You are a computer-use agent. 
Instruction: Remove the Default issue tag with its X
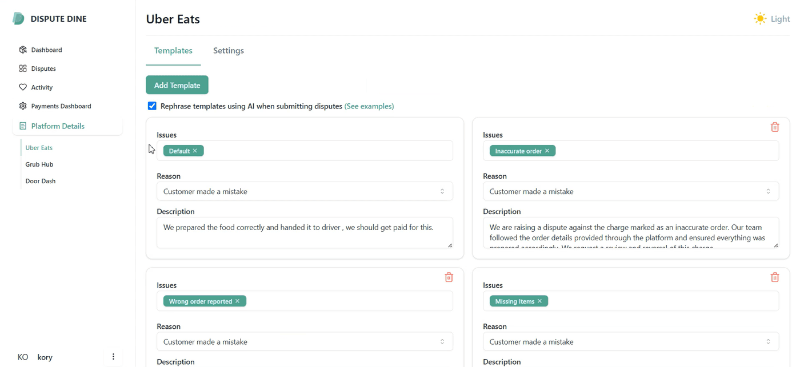point(195,151)
